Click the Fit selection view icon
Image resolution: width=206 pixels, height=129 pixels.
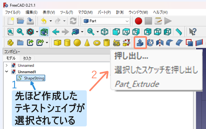[20, 32]
